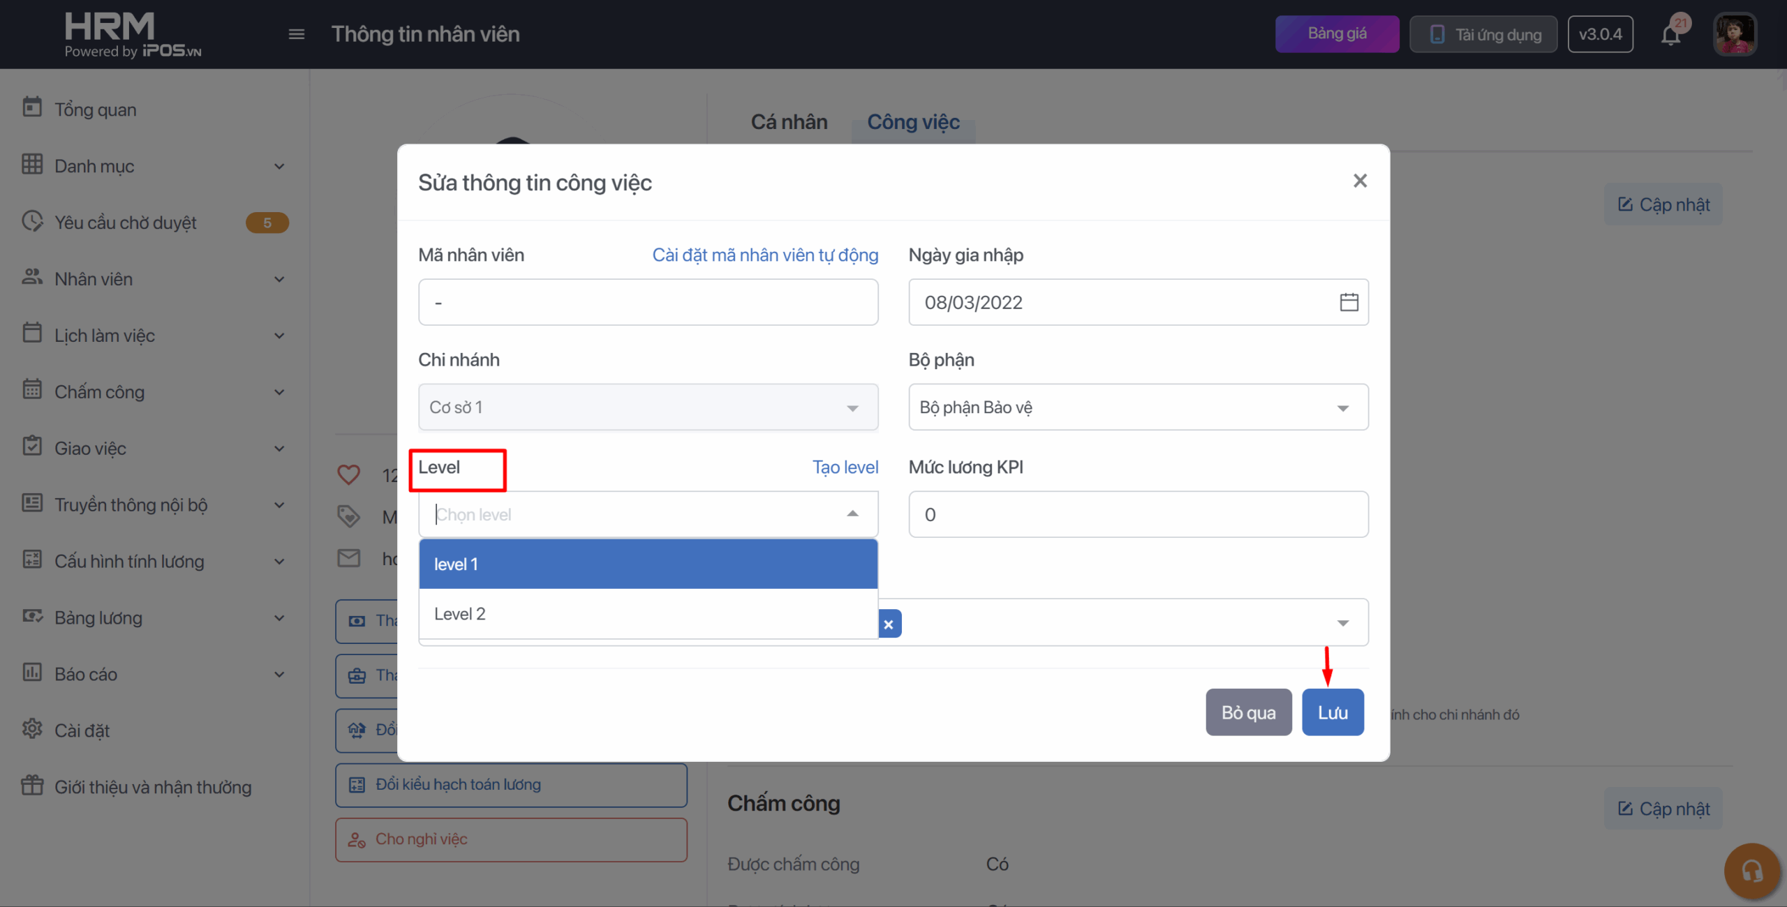Collapse the Chọn level dropdown arrow
The image size is (1787, 907).
click(852, 514)
